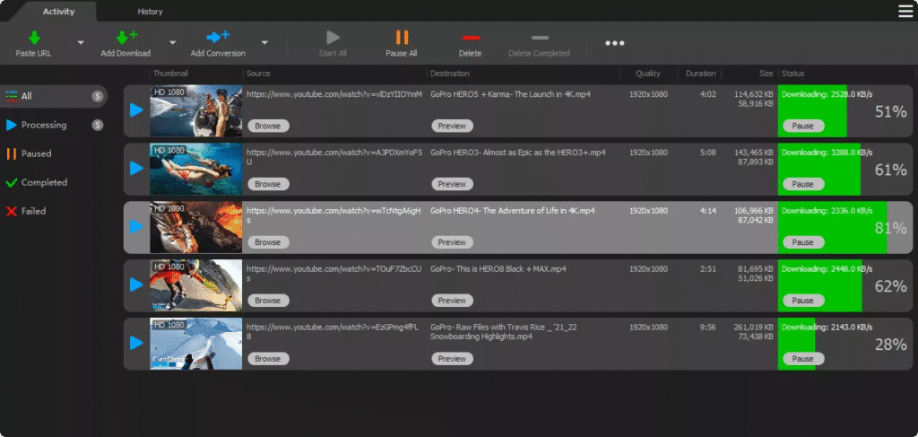Select the Processing filter in sidebar
Viewport: 918px width, 437px height.
click(53, 125)
